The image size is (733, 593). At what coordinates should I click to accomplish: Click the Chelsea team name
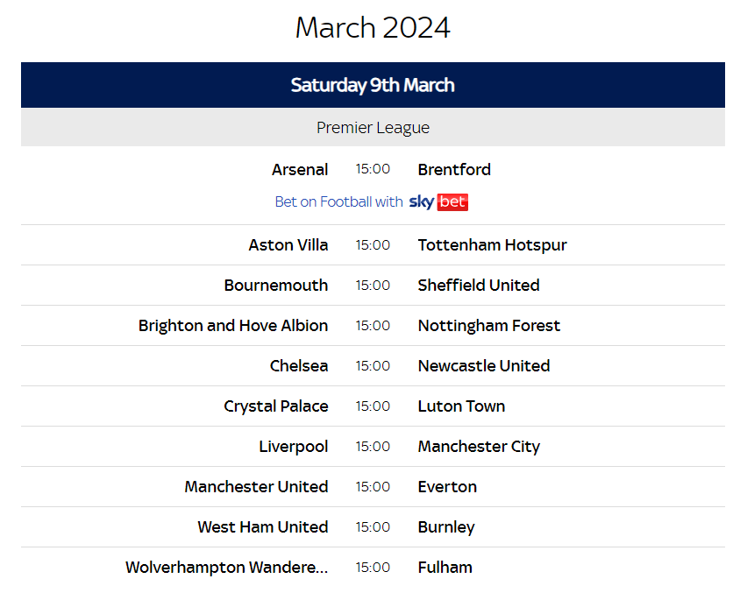[x=299, y=365]
